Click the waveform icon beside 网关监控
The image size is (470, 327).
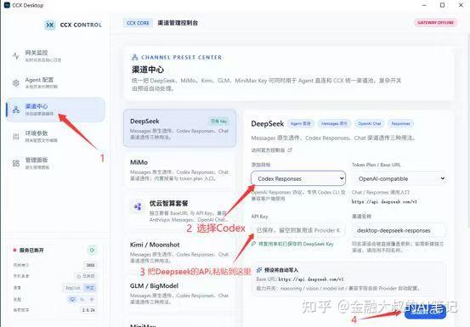[x=16, y=56]
